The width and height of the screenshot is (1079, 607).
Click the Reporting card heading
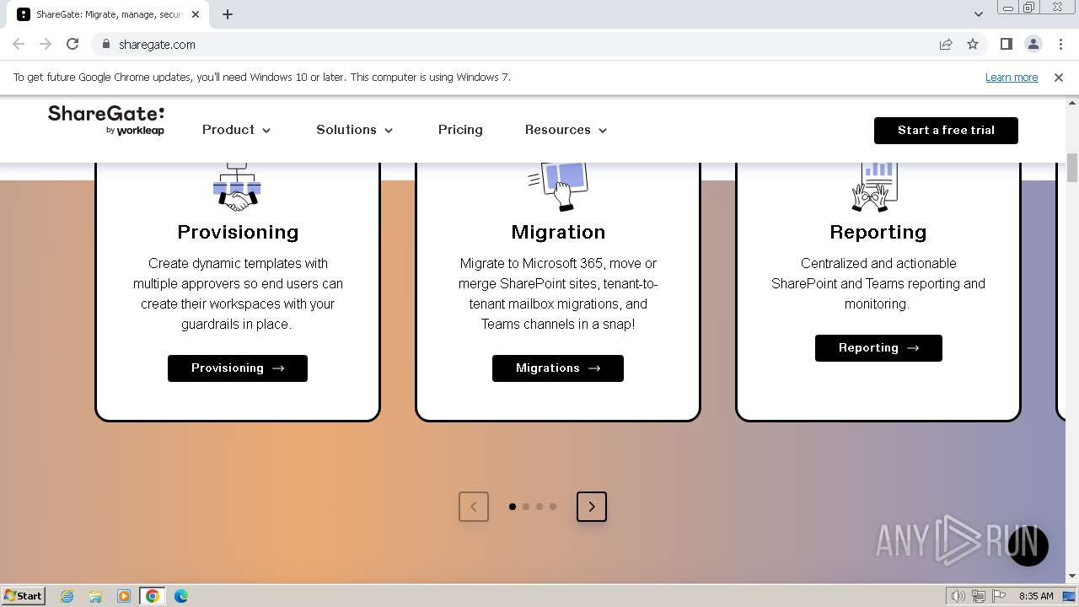[x=878, y=232]
